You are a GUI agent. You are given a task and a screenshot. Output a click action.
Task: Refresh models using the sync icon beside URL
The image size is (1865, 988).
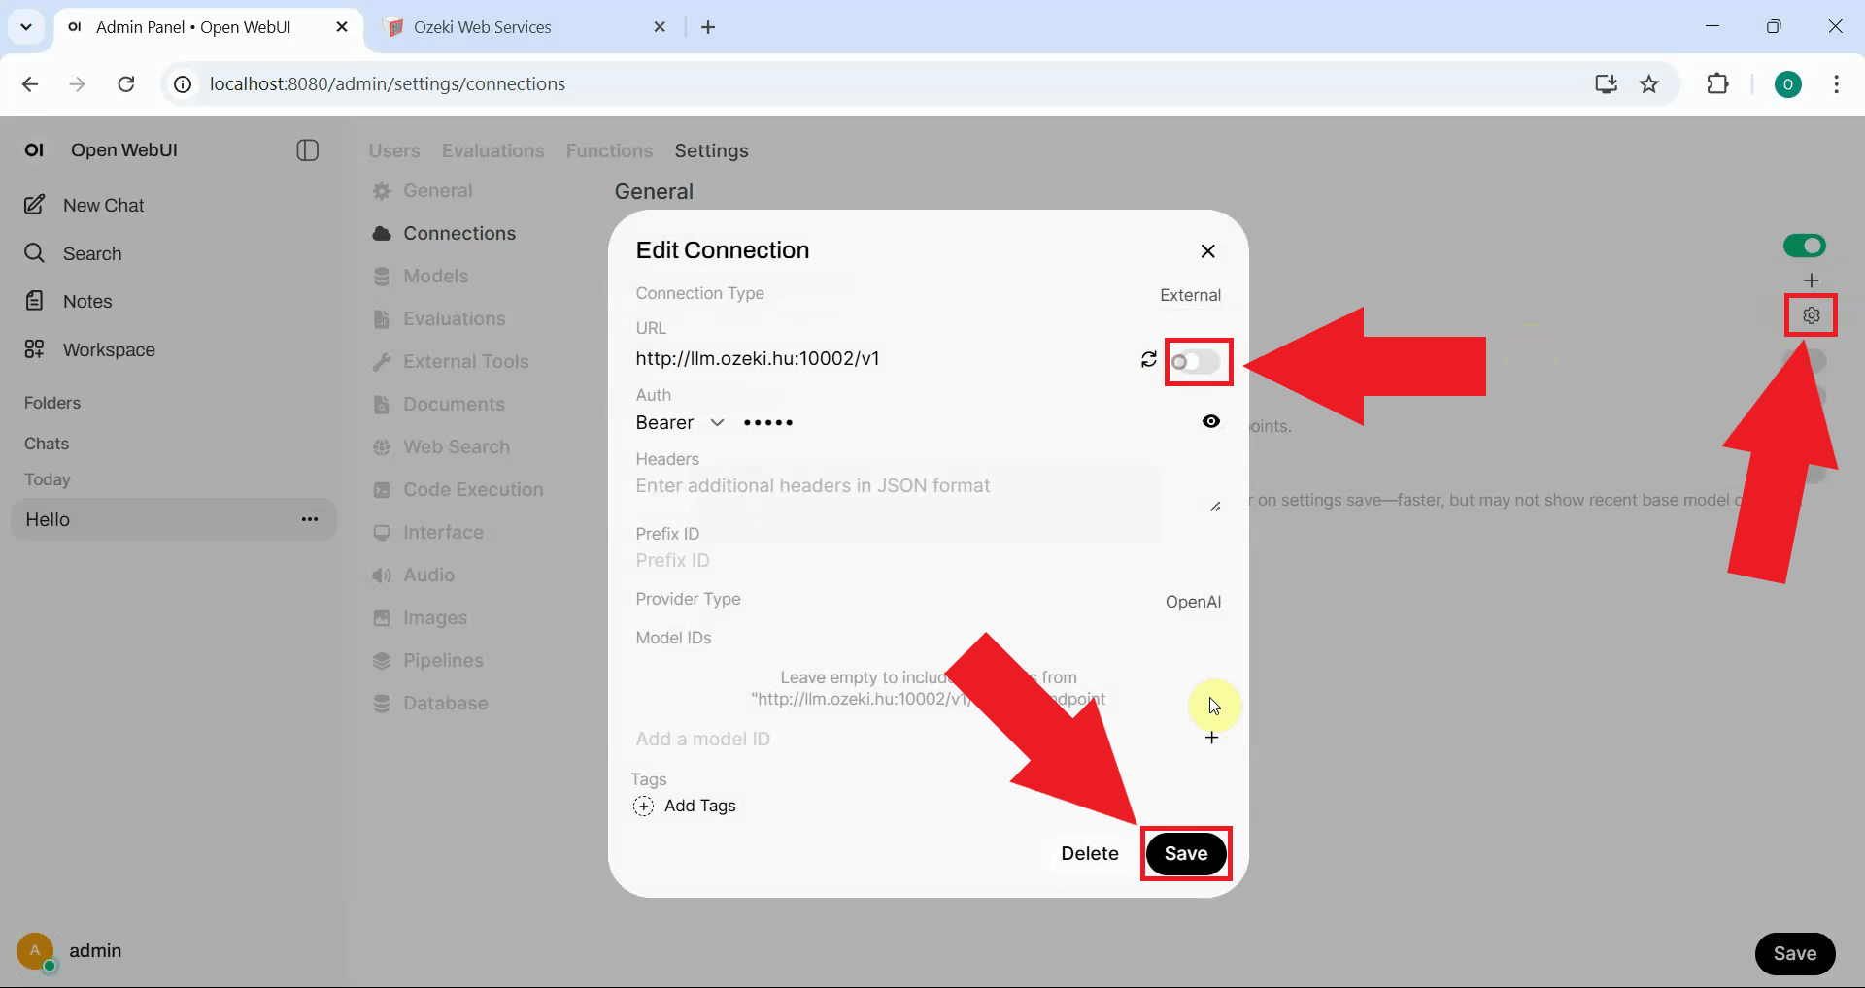point(1149,359)
